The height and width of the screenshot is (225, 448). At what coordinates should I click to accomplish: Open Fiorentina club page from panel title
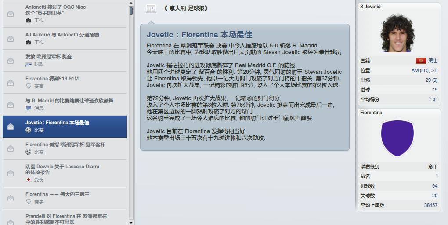[371, 112]
